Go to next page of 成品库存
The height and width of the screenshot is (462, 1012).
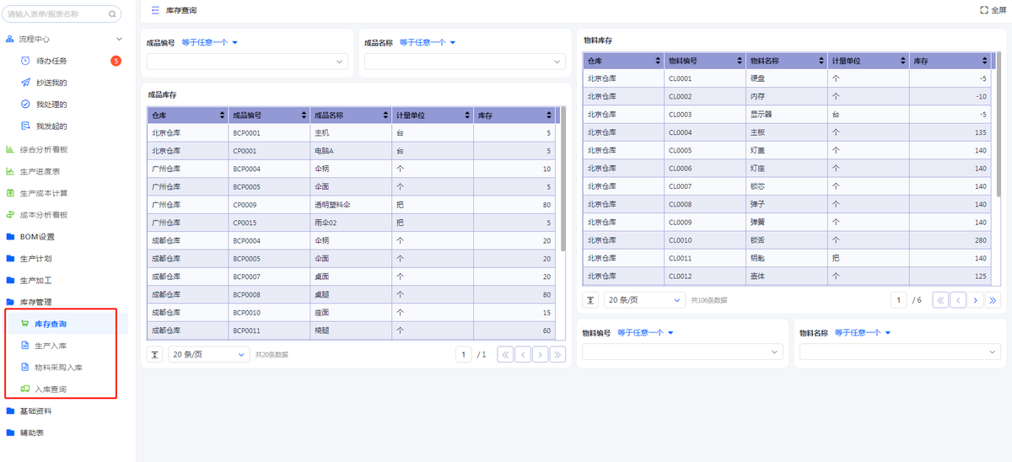point(541,355)
